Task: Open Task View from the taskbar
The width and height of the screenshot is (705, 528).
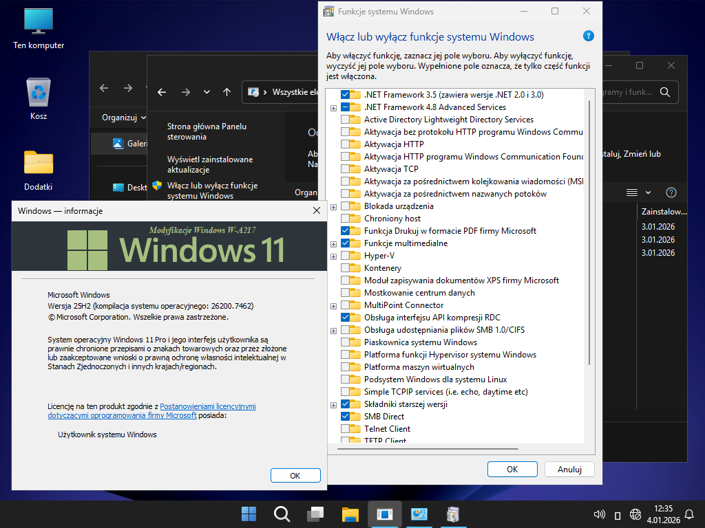Action: (x=316, y=514)
